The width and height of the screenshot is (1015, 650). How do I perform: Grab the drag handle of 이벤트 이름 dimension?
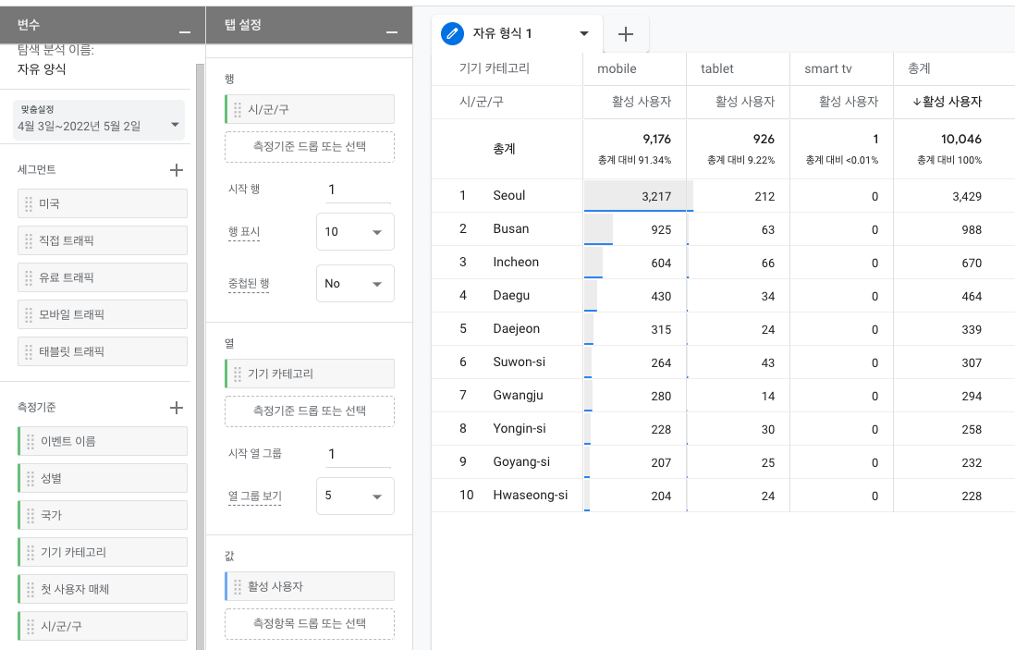(31, 442)
